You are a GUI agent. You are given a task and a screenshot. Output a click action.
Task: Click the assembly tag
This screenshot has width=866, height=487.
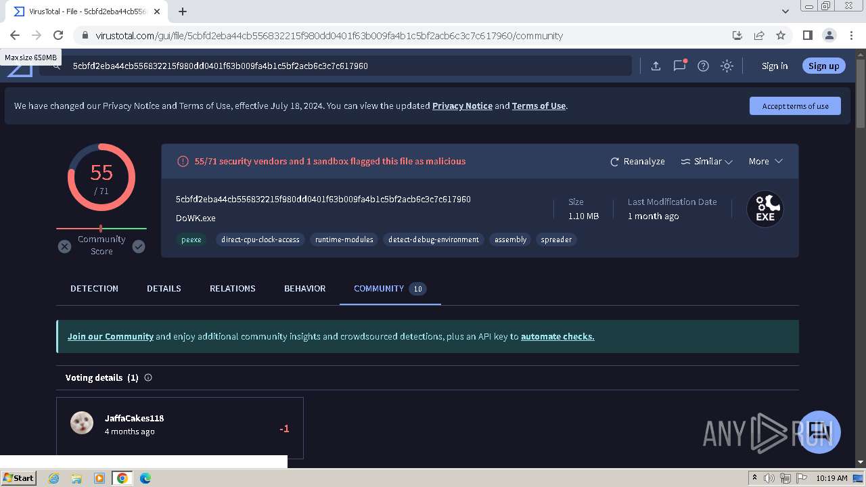click(510, 239)
